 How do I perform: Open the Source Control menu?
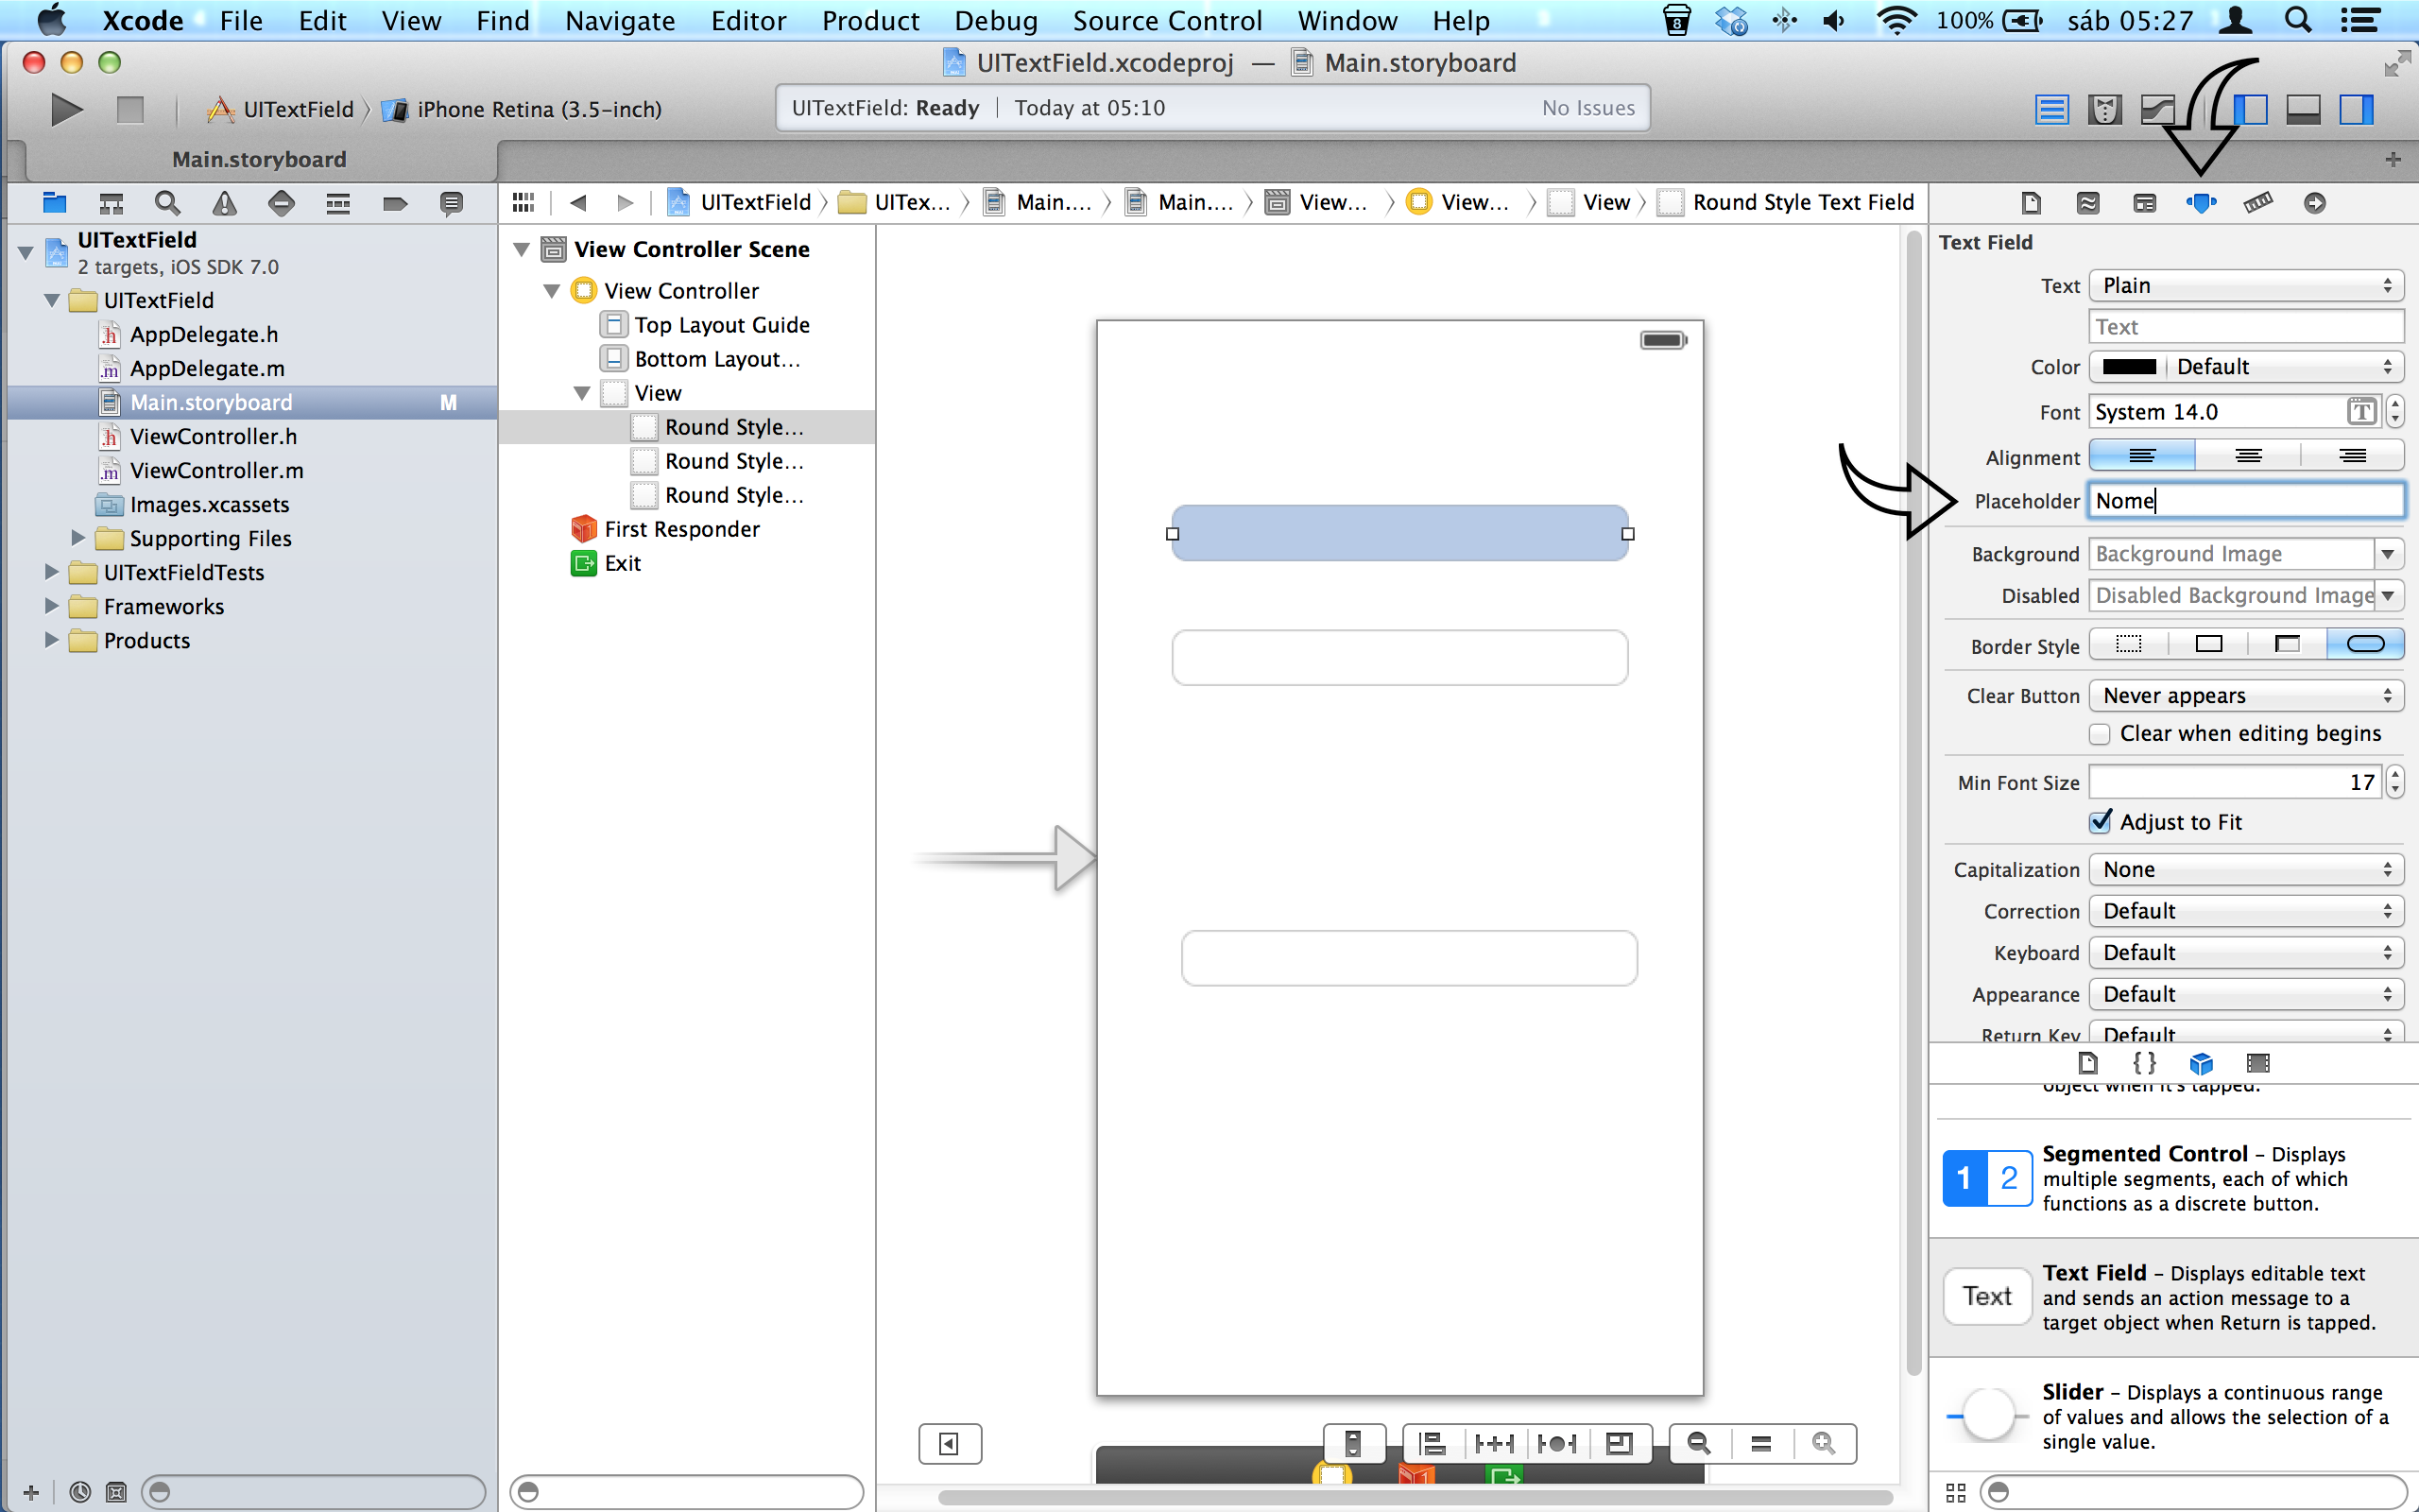point(1167,20)
